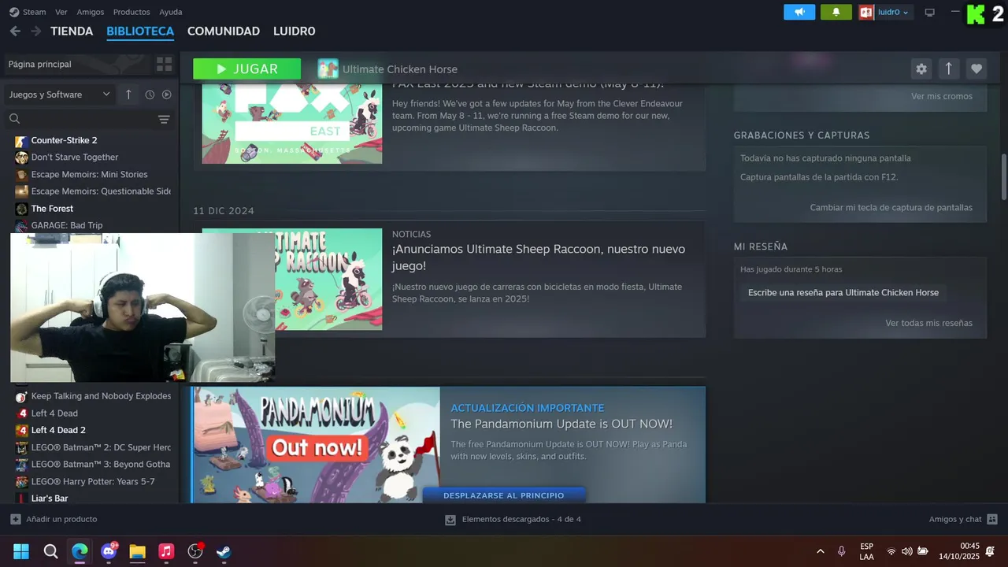Open Windows taskbar search

[50, 551]
